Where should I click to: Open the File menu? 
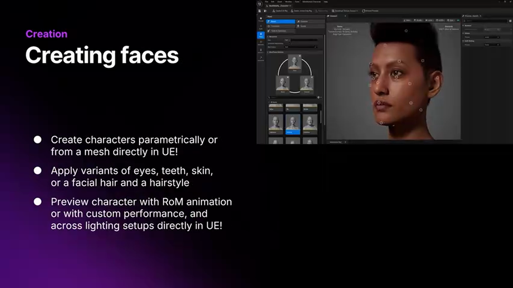tap(267, 2)
